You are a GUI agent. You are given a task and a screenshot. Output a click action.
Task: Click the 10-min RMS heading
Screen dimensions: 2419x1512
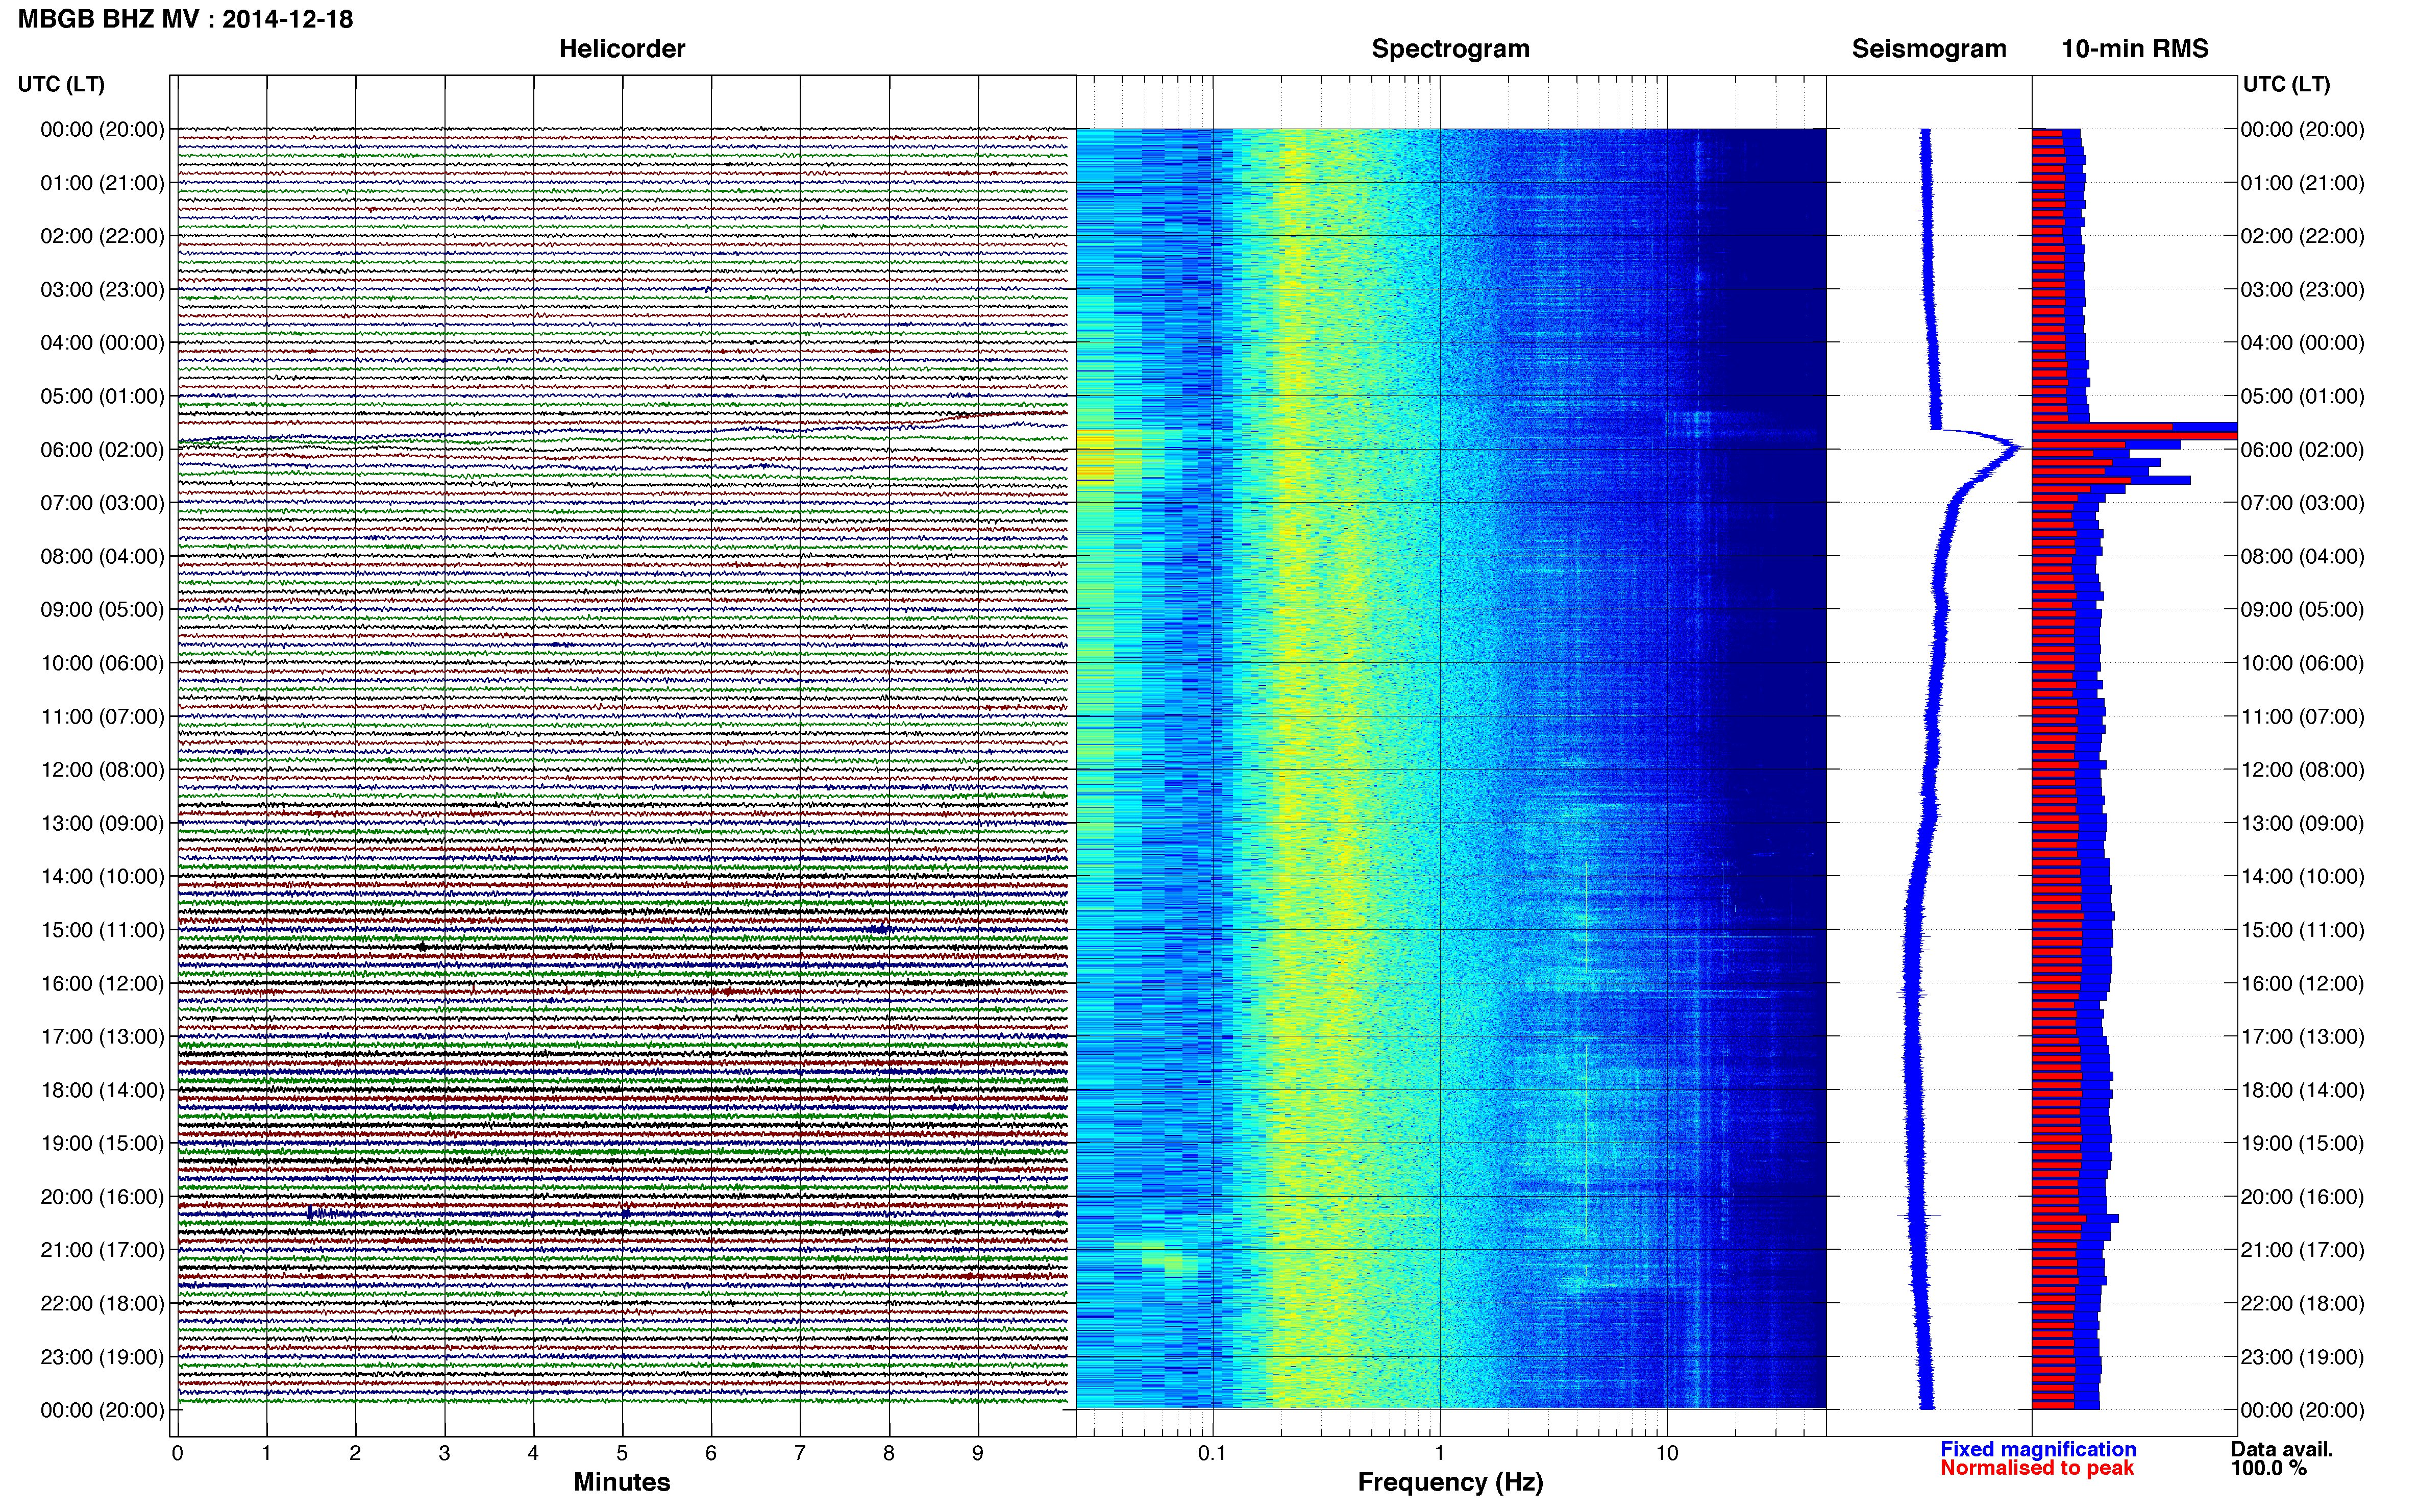[x=2135, y=49]
